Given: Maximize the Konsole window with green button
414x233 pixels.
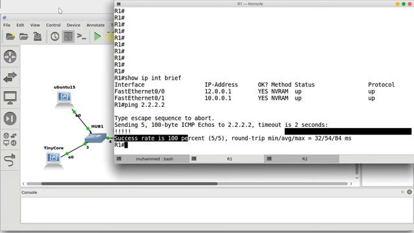Looking at the screenshot, I should point(404,4).
